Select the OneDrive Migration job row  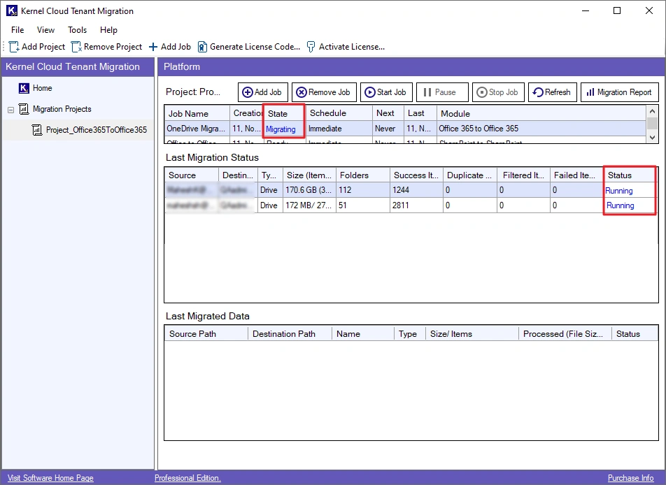point(197,129)
